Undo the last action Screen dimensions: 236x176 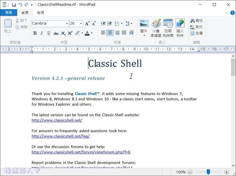pyautogui.click(x=20, y=5)
